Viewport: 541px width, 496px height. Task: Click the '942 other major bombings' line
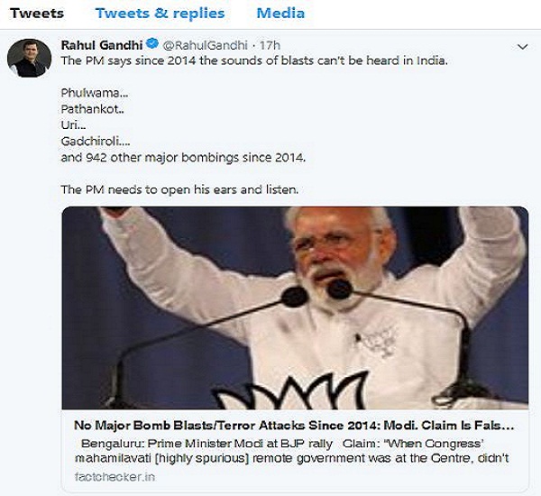coord(184,158)
